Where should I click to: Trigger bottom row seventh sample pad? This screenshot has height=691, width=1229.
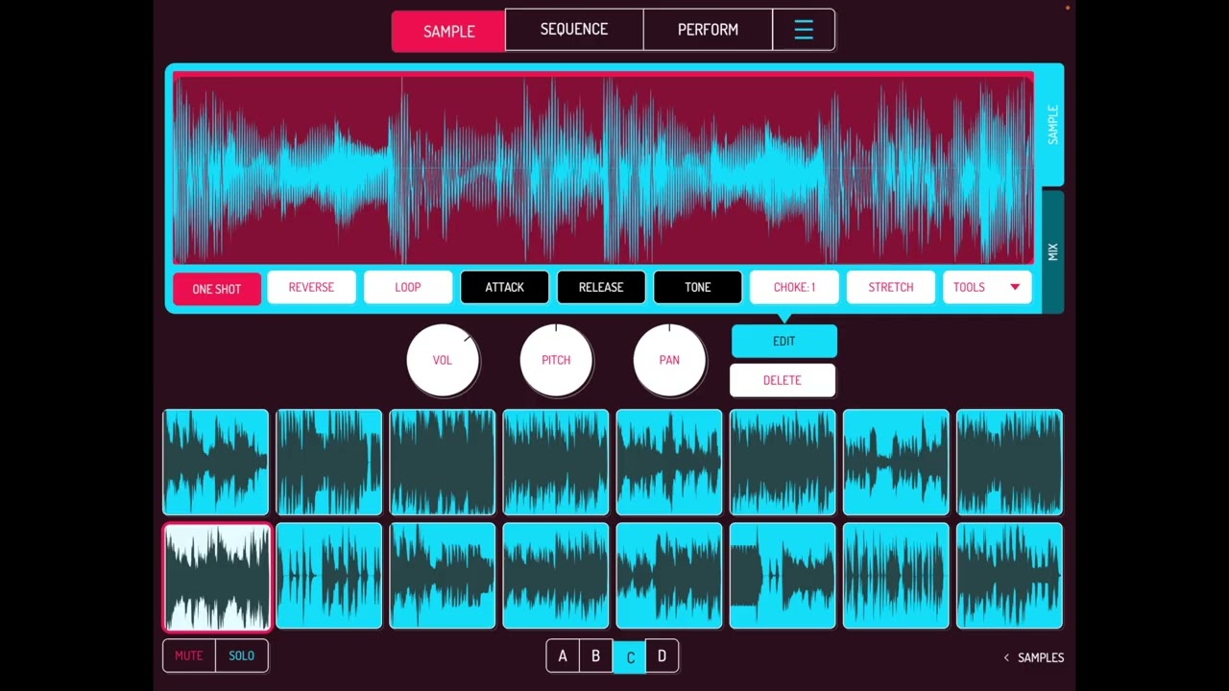tap(896, 576)
